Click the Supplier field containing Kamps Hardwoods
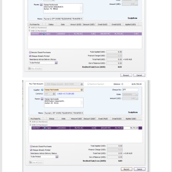The image size is (172, 172). pyautogui.click(x=64, y=90)
